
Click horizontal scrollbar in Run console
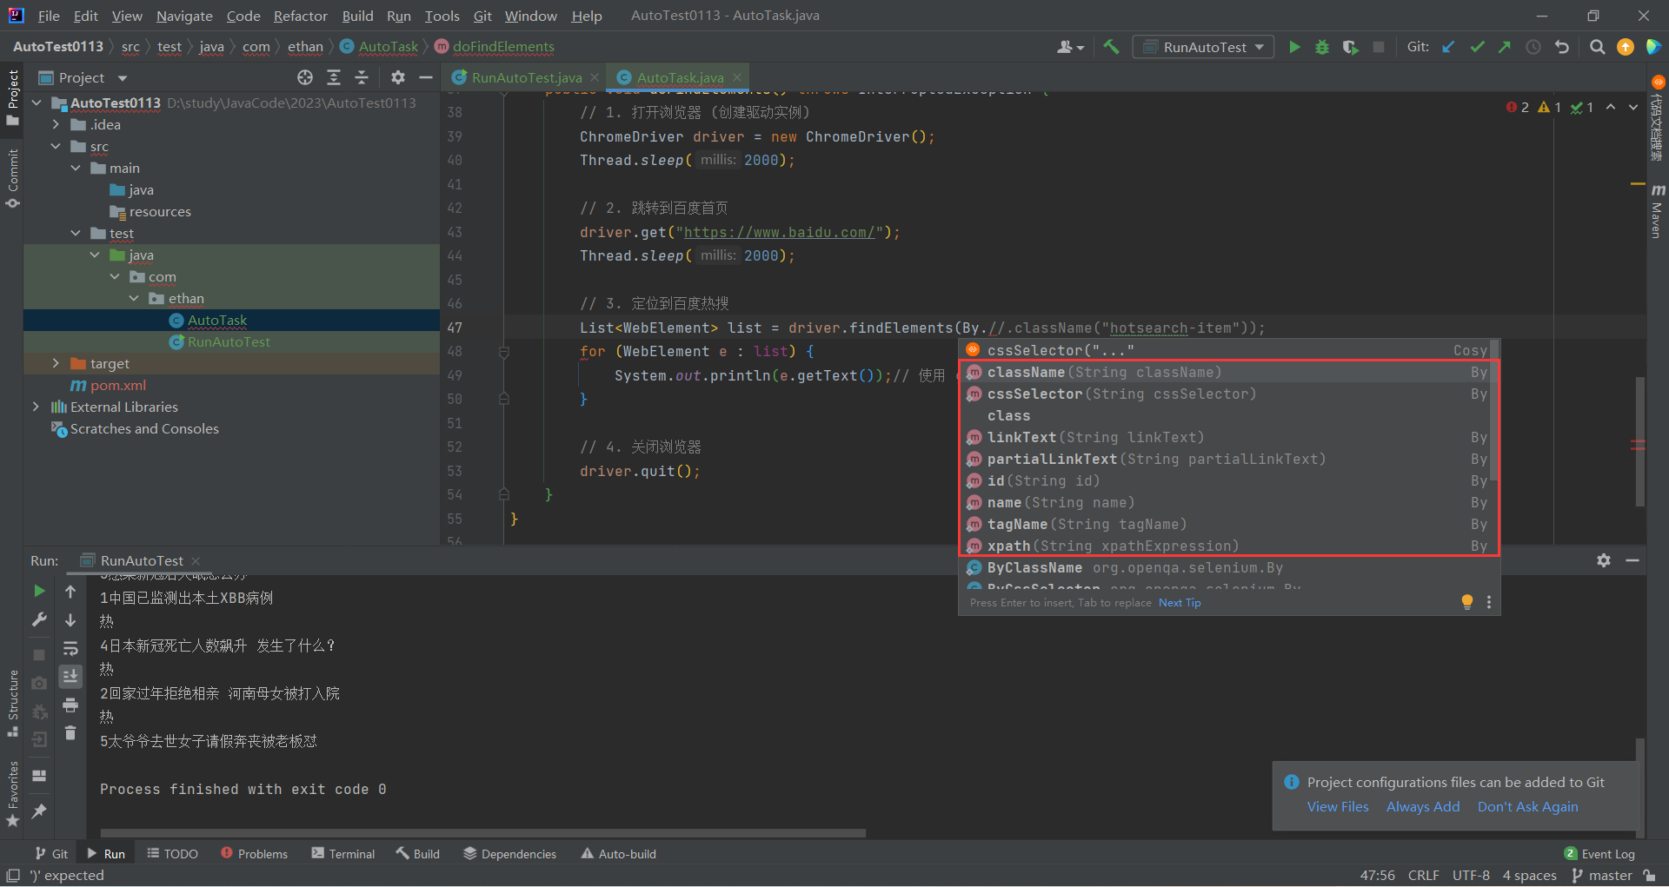482,832
